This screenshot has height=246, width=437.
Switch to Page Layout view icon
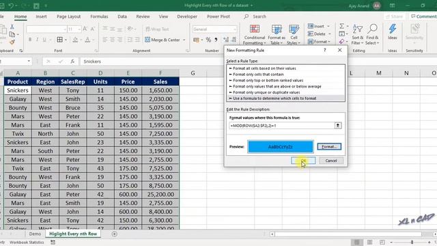369,243
